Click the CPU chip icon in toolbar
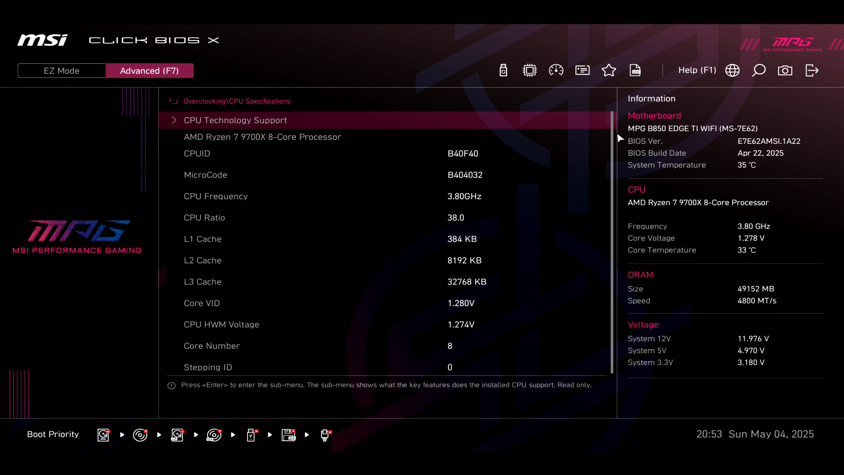The height and width of the screenshot is (475, 844). tap(530, 70)
